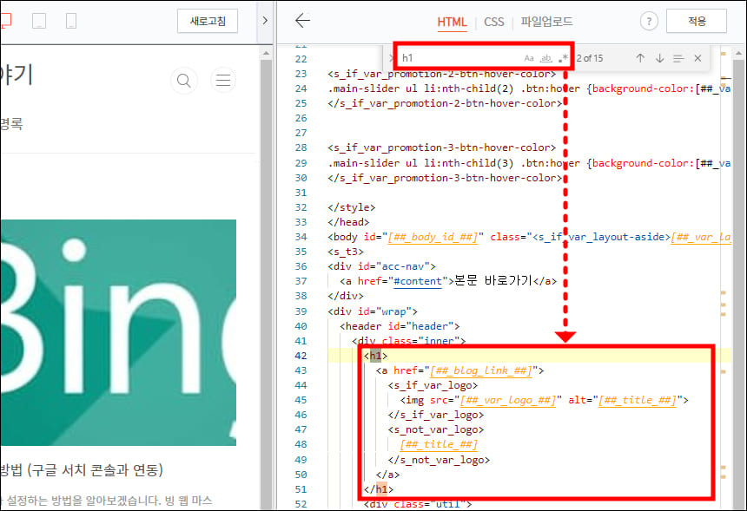The image size is (747, 511).
Task: Click the next match down arrow
Action: (x=660, y=57)
